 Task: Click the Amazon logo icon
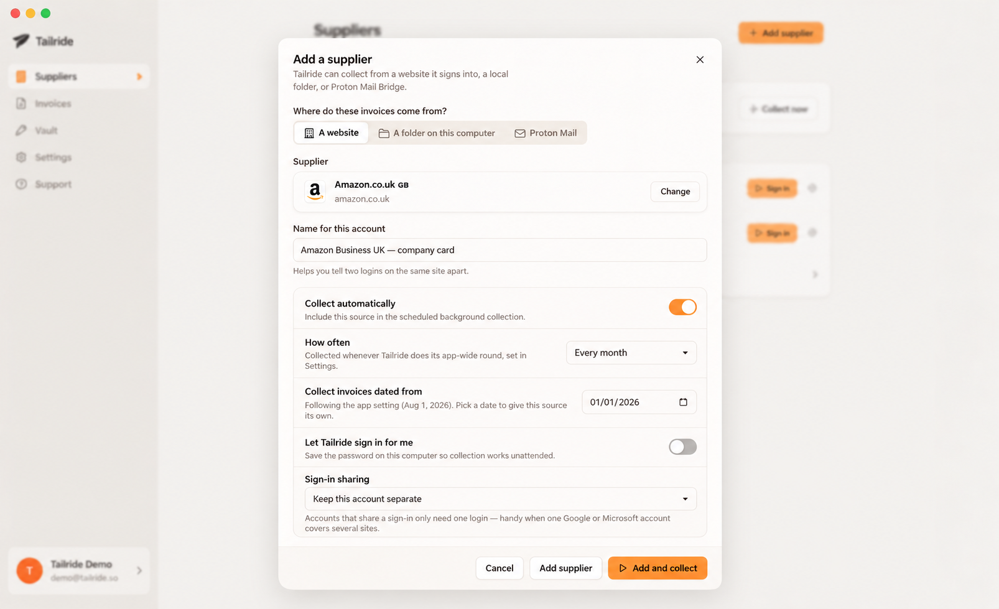click(x=315, y=192)
